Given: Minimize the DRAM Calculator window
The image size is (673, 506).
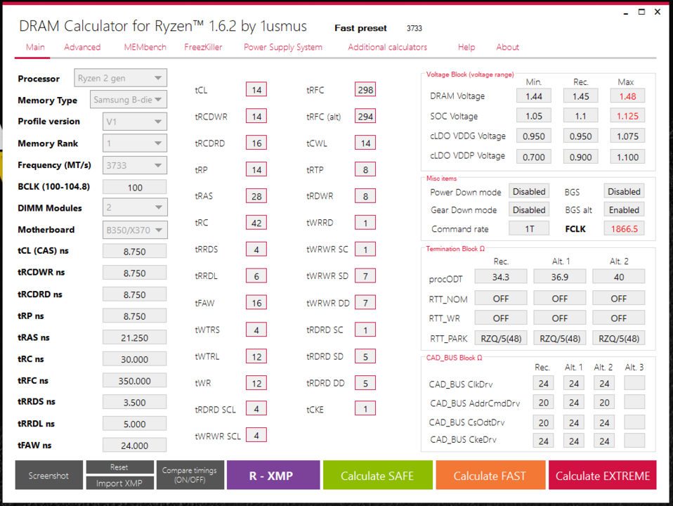Looking at the screenshot, I should (626, 13).
